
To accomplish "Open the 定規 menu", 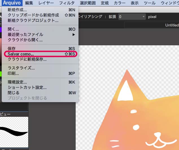I will [105, 3].
